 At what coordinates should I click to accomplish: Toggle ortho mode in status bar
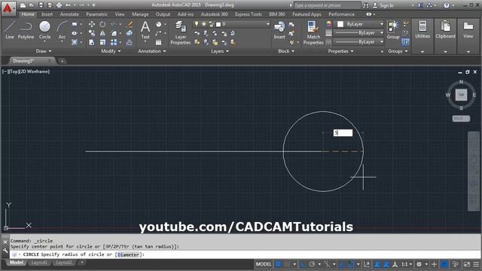pos(304,264)
